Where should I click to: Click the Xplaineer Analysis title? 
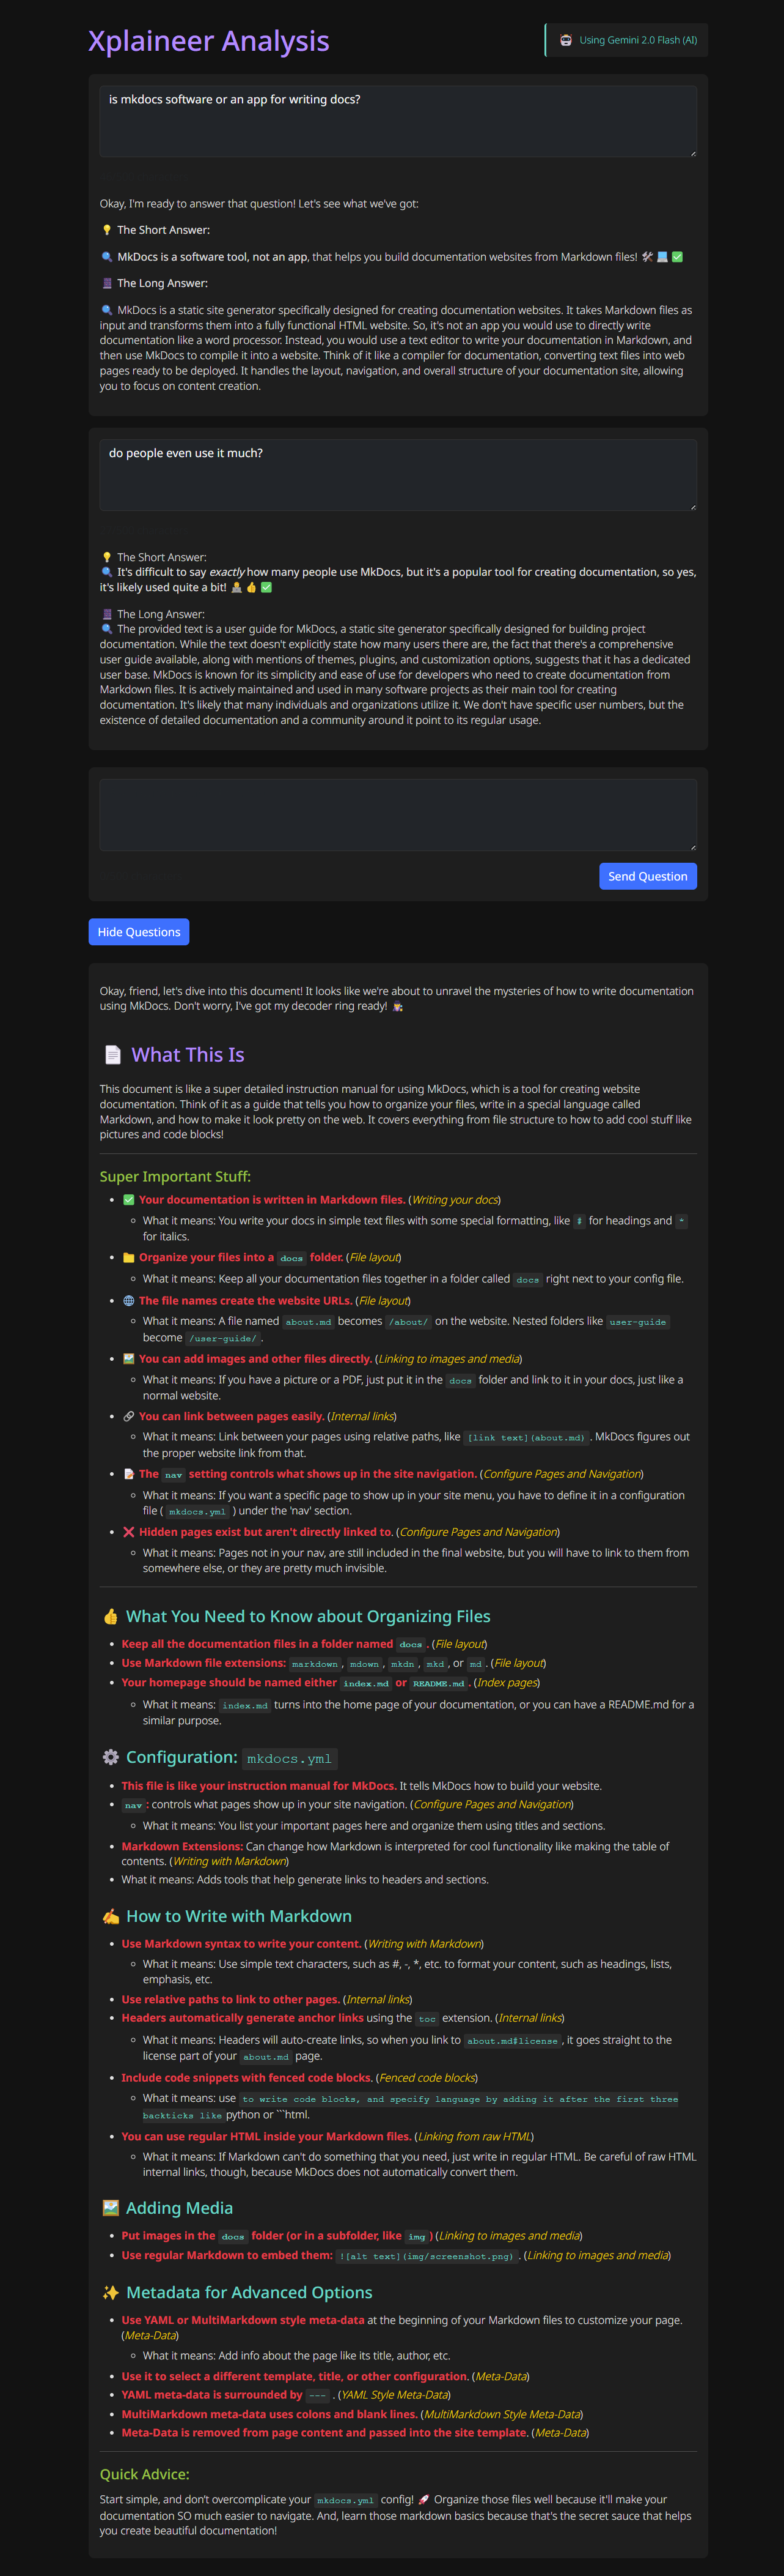click(x=209, y=41)
